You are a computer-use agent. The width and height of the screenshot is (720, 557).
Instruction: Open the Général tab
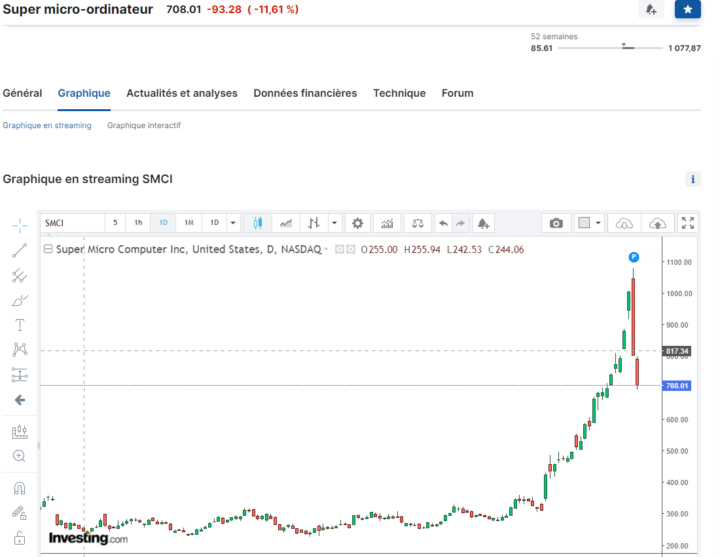click(22, 93)
